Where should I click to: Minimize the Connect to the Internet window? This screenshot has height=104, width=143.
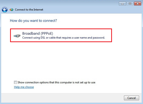[122, 4]
